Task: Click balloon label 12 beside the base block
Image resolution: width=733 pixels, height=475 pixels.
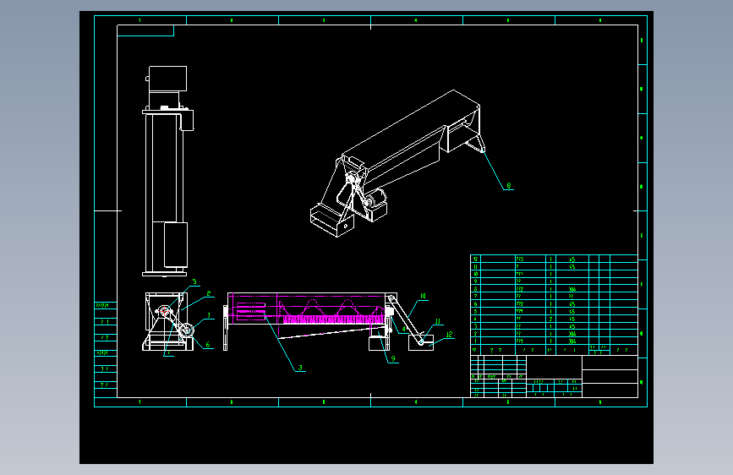Action: pyautogui.click(x=449, y=335)
